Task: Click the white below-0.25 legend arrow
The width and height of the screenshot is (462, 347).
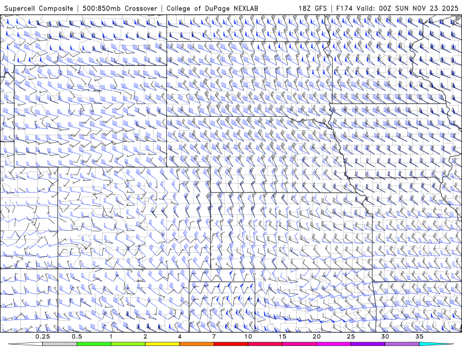Action: tap(25, 344)
